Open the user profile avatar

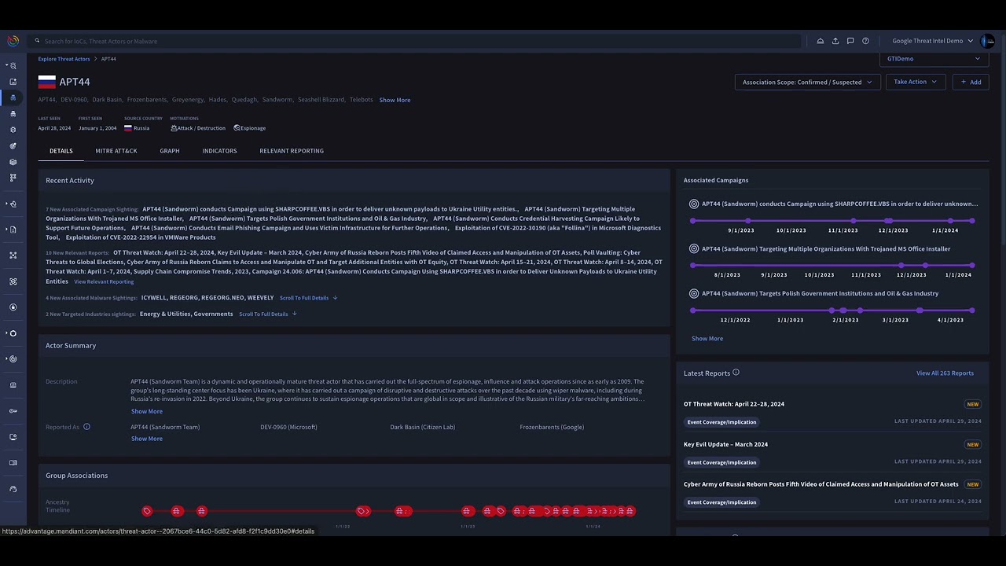click(x=988, y=41)
